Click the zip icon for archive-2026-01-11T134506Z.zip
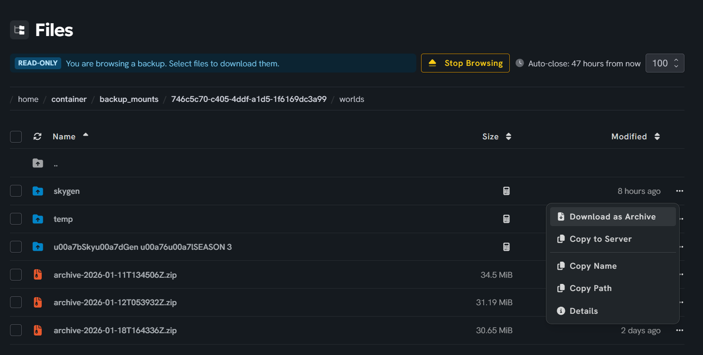This screenshot has height=355, width=703. pyautogui.click(x=37, y=274)
